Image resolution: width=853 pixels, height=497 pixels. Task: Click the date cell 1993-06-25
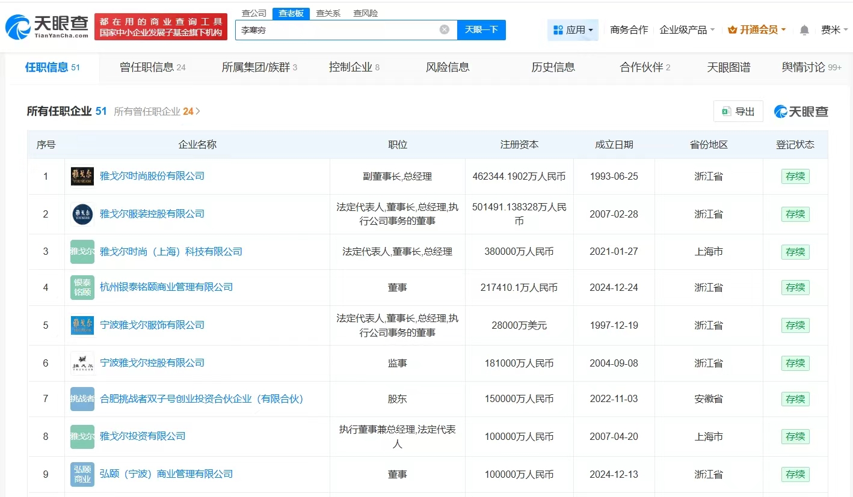614,177
